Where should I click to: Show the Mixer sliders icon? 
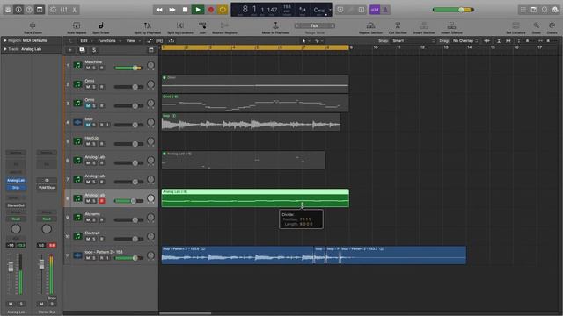pyautogui.click(x=64, y=10)
